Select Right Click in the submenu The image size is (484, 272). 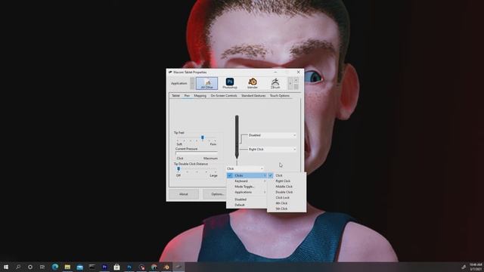click(287, 181)
